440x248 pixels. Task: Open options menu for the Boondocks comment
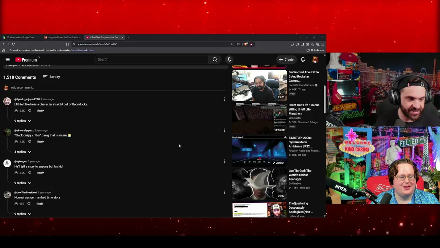click(224, 99)
